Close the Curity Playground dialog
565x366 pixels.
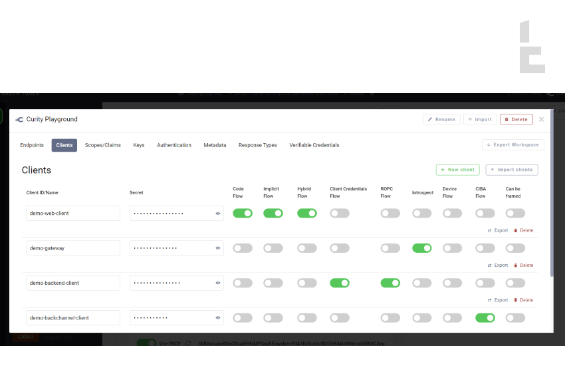[x=541, y=120]
